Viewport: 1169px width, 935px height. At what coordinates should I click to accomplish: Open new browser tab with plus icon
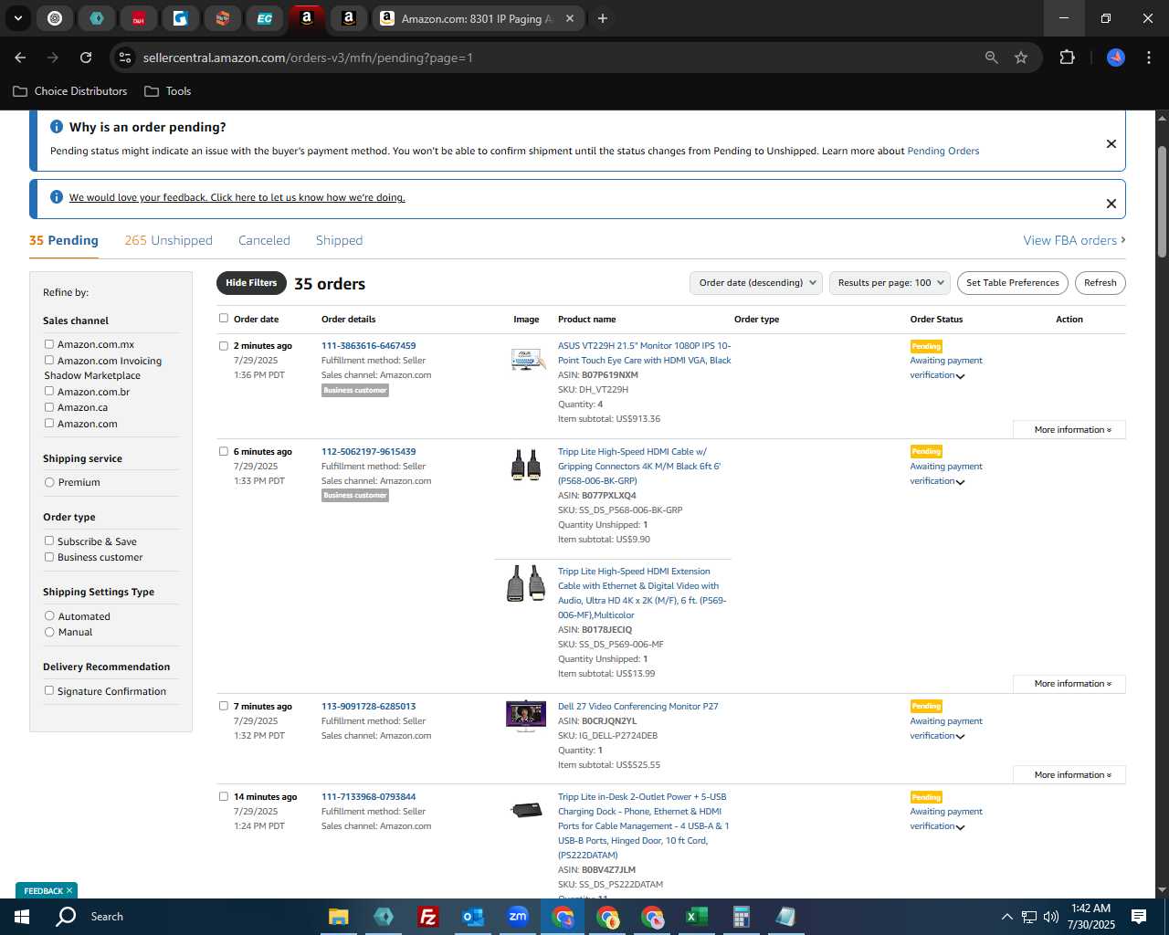coord(602,18)
